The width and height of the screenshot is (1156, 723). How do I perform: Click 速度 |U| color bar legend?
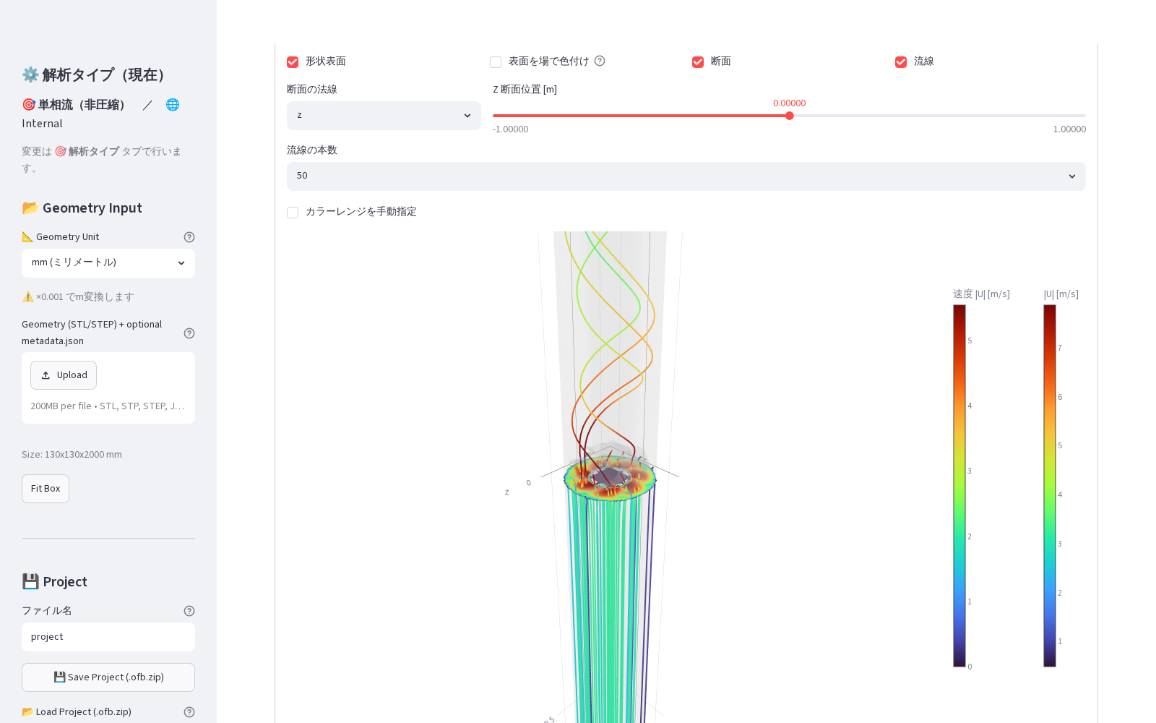(x=959, y=486)
